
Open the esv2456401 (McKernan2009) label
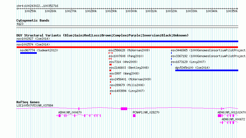pyautogui.click(x=130, y=79)
